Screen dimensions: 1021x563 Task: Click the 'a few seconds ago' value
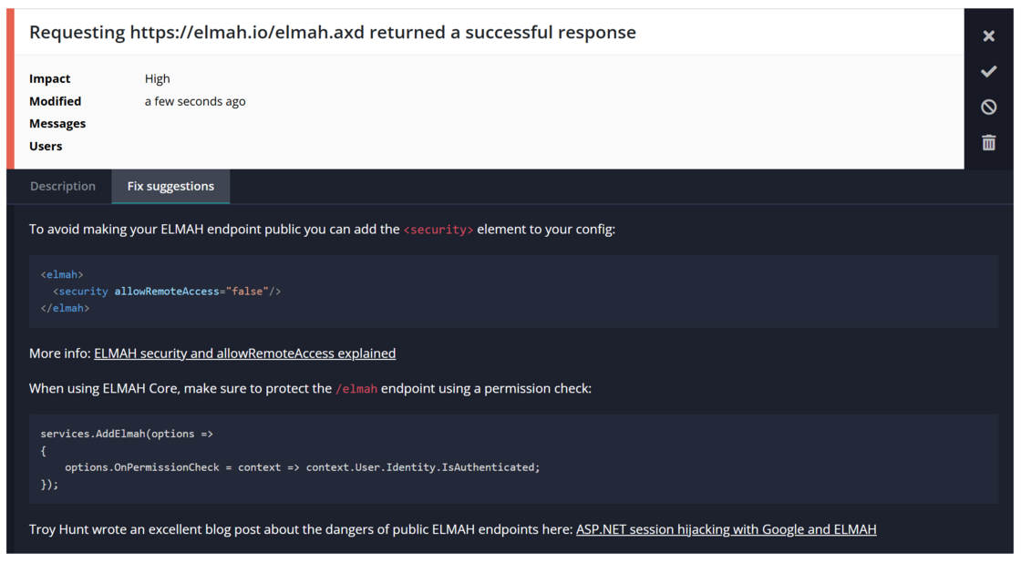point(195,101)
